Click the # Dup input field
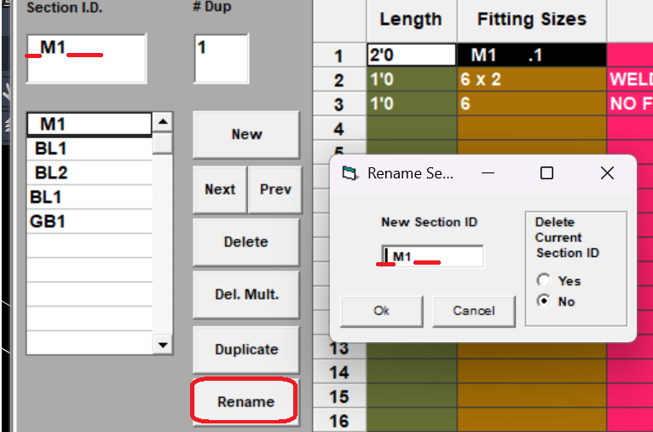The height and width of the screenshot is (432, 653). (221, 58)
